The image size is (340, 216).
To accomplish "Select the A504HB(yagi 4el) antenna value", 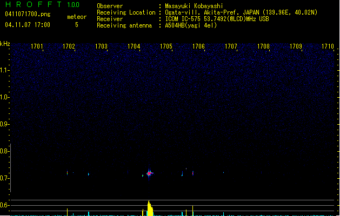I will (191, 25).
